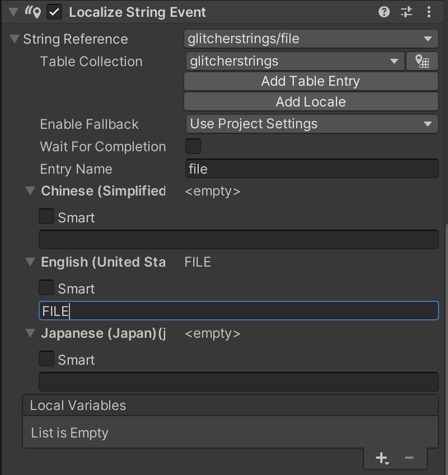The width and height of the screenshot is (448, 475).
Task: Open the component help reference icon
Action: (x=384, y=12)
